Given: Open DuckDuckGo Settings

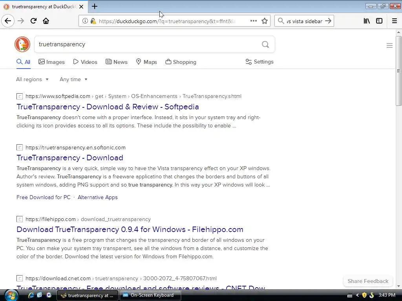Looking at the screenshot, I should [259, 62].
